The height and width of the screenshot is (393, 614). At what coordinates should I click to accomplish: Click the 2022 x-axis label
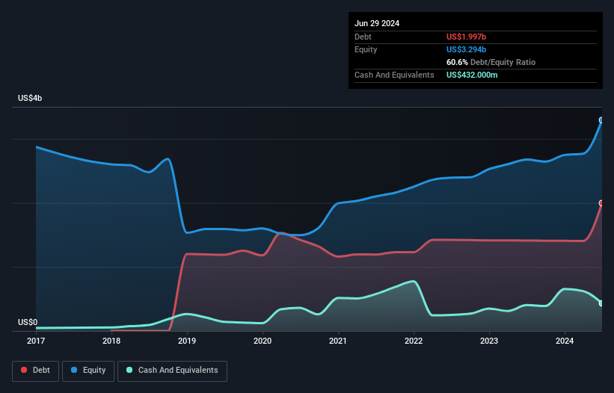point(414,341)
